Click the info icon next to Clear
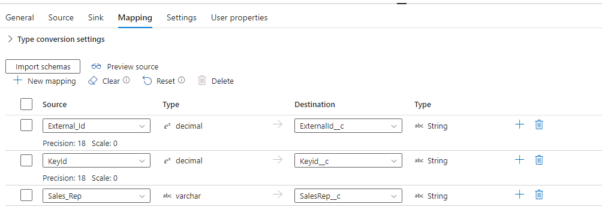Image resolution: width=602 pixels, height=222 pixels. [126, 81]
